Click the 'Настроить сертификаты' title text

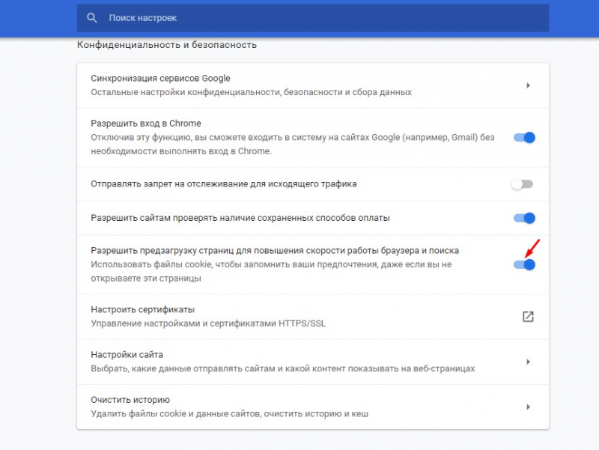142,309
